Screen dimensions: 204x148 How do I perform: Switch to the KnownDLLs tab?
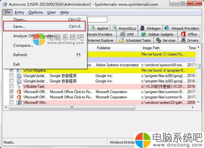[x=124, y=28]
